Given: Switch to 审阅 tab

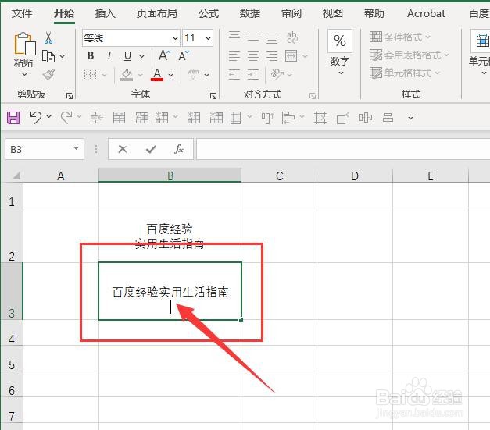Looking at the screenshot, I should coord(291,13).
